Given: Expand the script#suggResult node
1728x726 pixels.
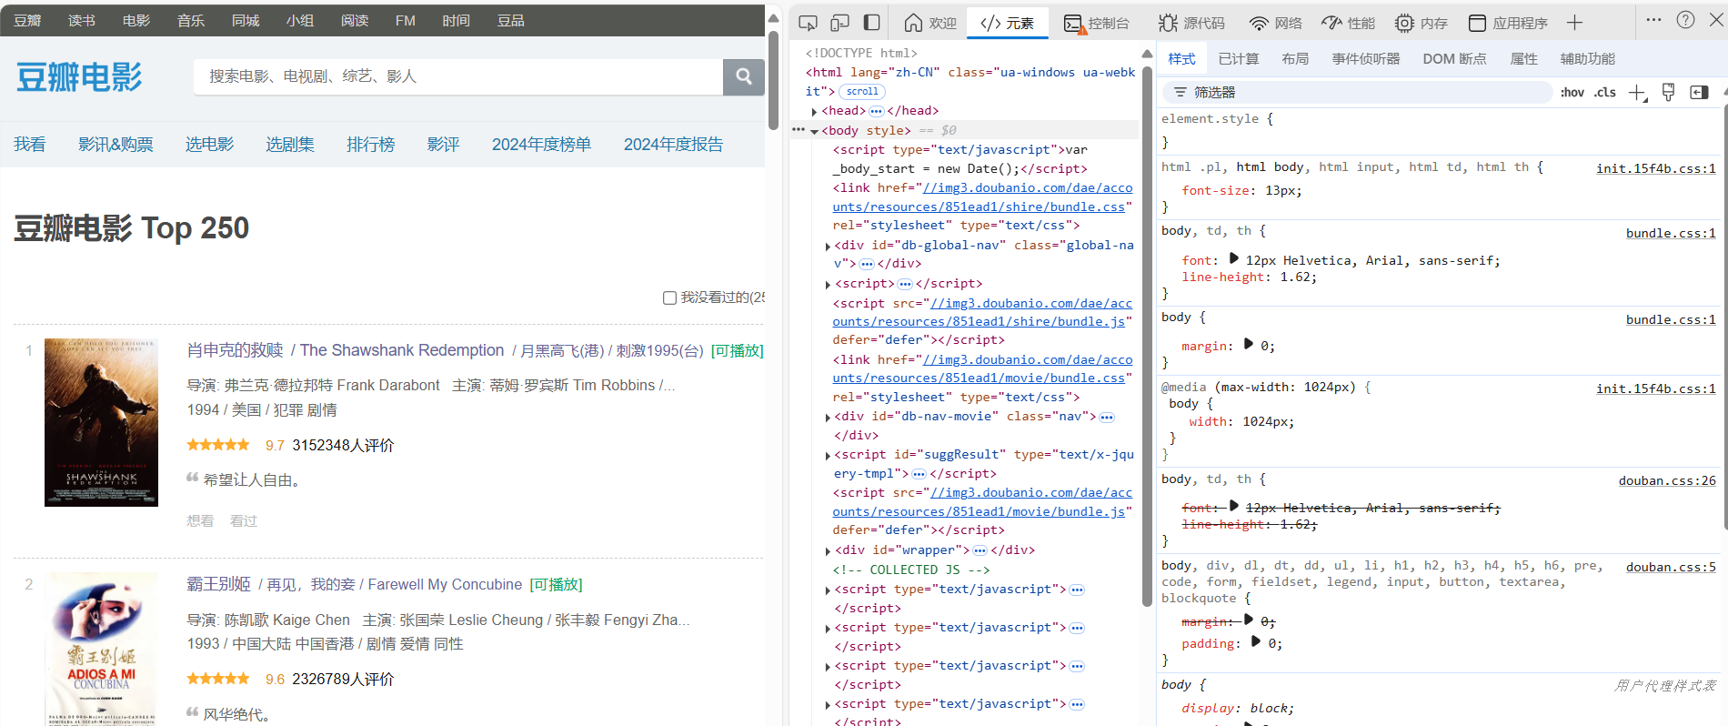Looking at the screenshot, I should coord(827,455).
